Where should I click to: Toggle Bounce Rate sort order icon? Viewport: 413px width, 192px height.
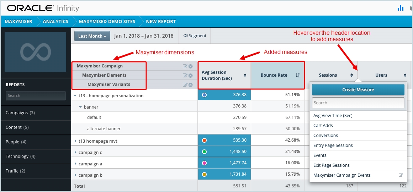point(298,75)
